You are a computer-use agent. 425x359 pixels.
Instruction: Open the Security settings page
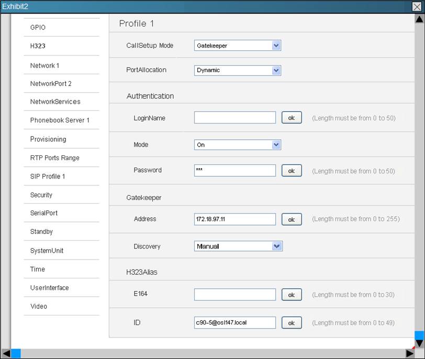[41, 195]
